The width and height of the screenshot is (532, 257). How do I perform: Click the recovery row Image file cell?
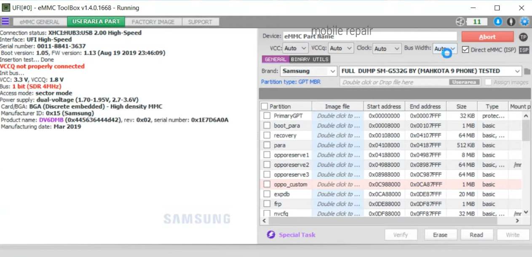click(x=338, y=135)
